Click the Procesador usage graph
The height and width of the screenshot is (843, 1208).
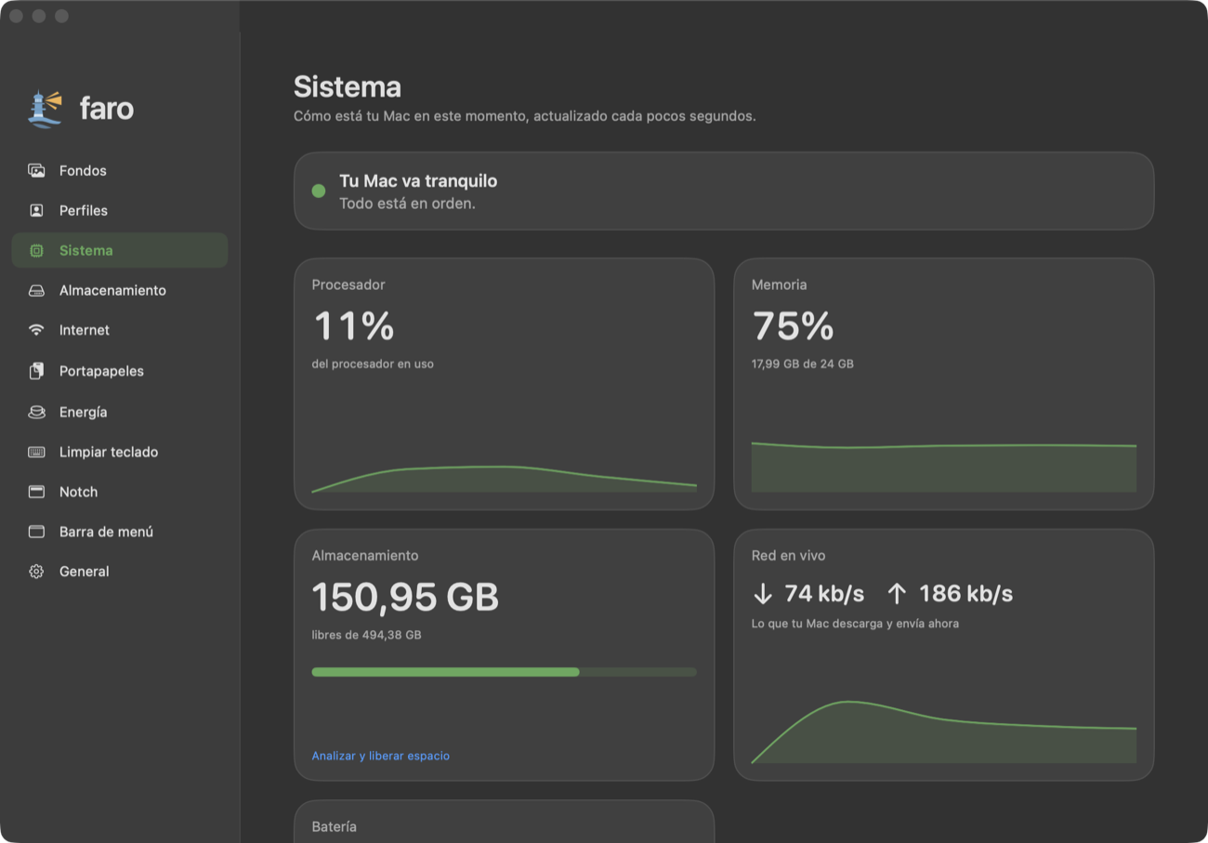505,479
